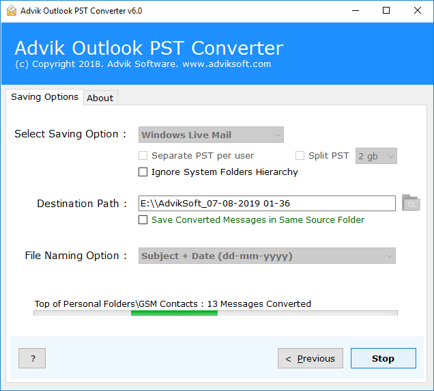
Task: Close the Advik converter window
Action: 418,10
